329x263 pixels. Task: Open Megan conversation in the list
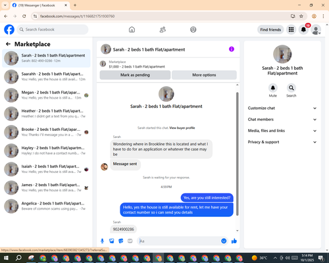pos(46,95)
